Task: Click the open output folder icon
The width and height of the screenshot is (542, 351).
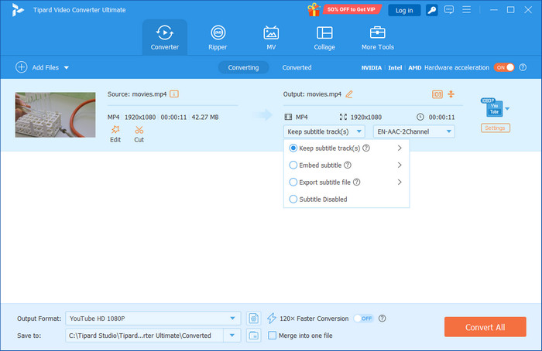Action: click(x=254, y=335)
